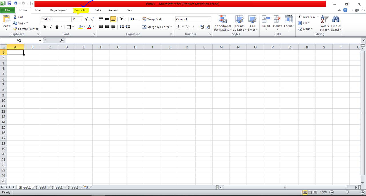Click the Middle Align icon
366x196 pixels.
(107, 19)
